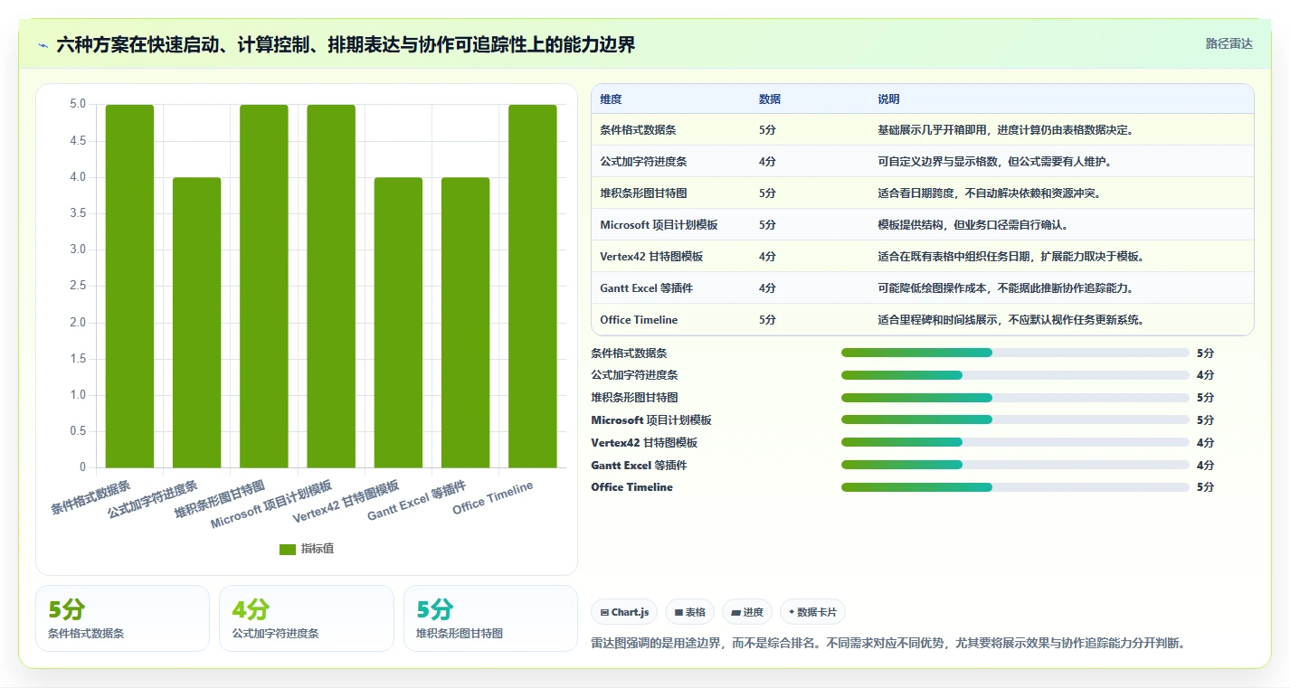
Task: Click the chart bar for Vertex42 甘特图模板
Action: click(398, 322)
